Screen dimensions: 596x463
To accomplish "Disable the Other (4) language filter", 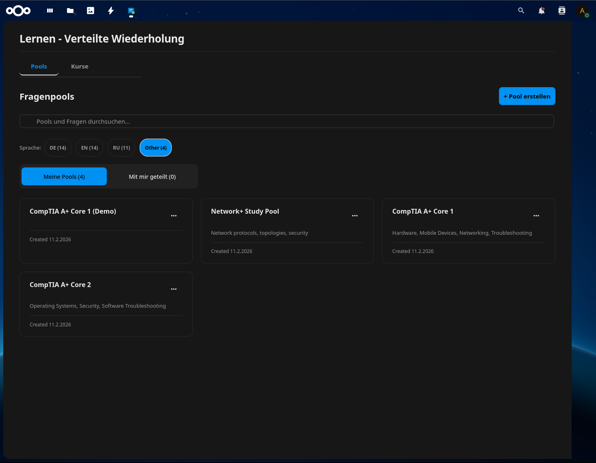I will pos(155,148).
